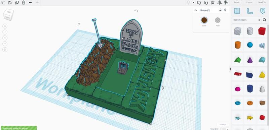The width and height of the screenshot is (269, 130).
Task: Select the Hole shape mode
Action: pyautogui.click(x=218, y=20)
